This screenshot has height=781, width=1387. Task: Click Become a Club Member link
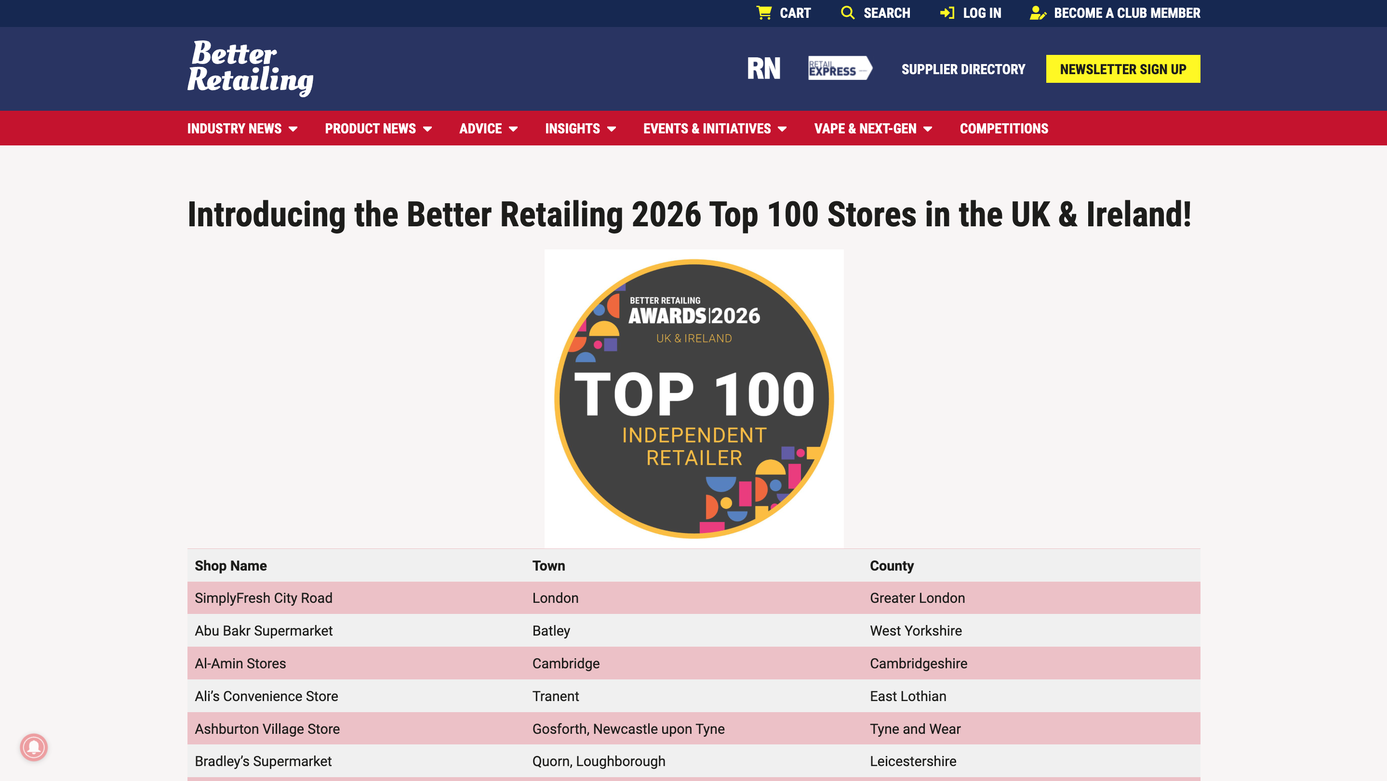coord(1126,13)
